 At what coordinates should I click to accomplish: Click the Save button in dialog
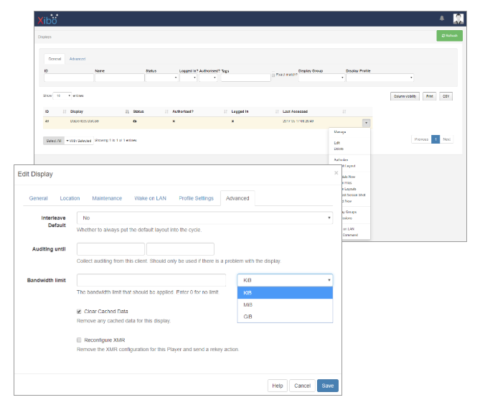(x=327, y=386)
